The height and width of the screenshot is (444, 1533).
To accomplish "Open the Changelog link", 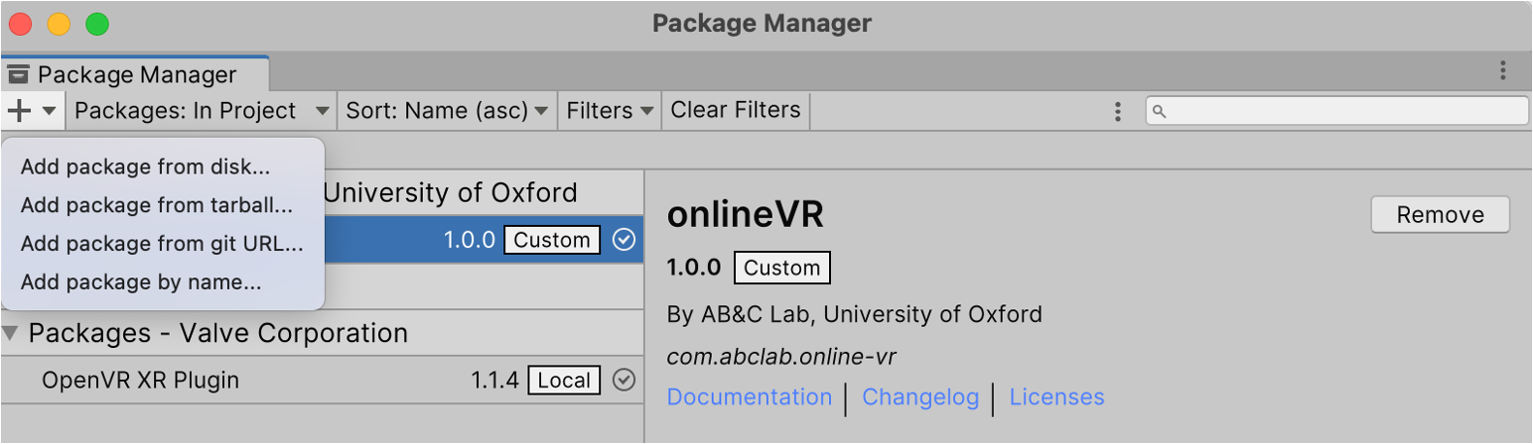I will pyautogui.click(x=920, y=397).
